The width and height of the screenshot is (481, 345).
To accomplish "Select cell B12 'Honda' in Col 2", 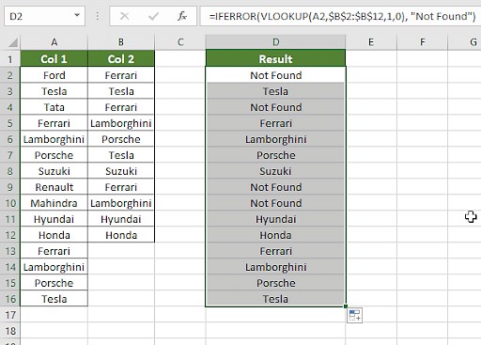I will [x=121, y=235].
